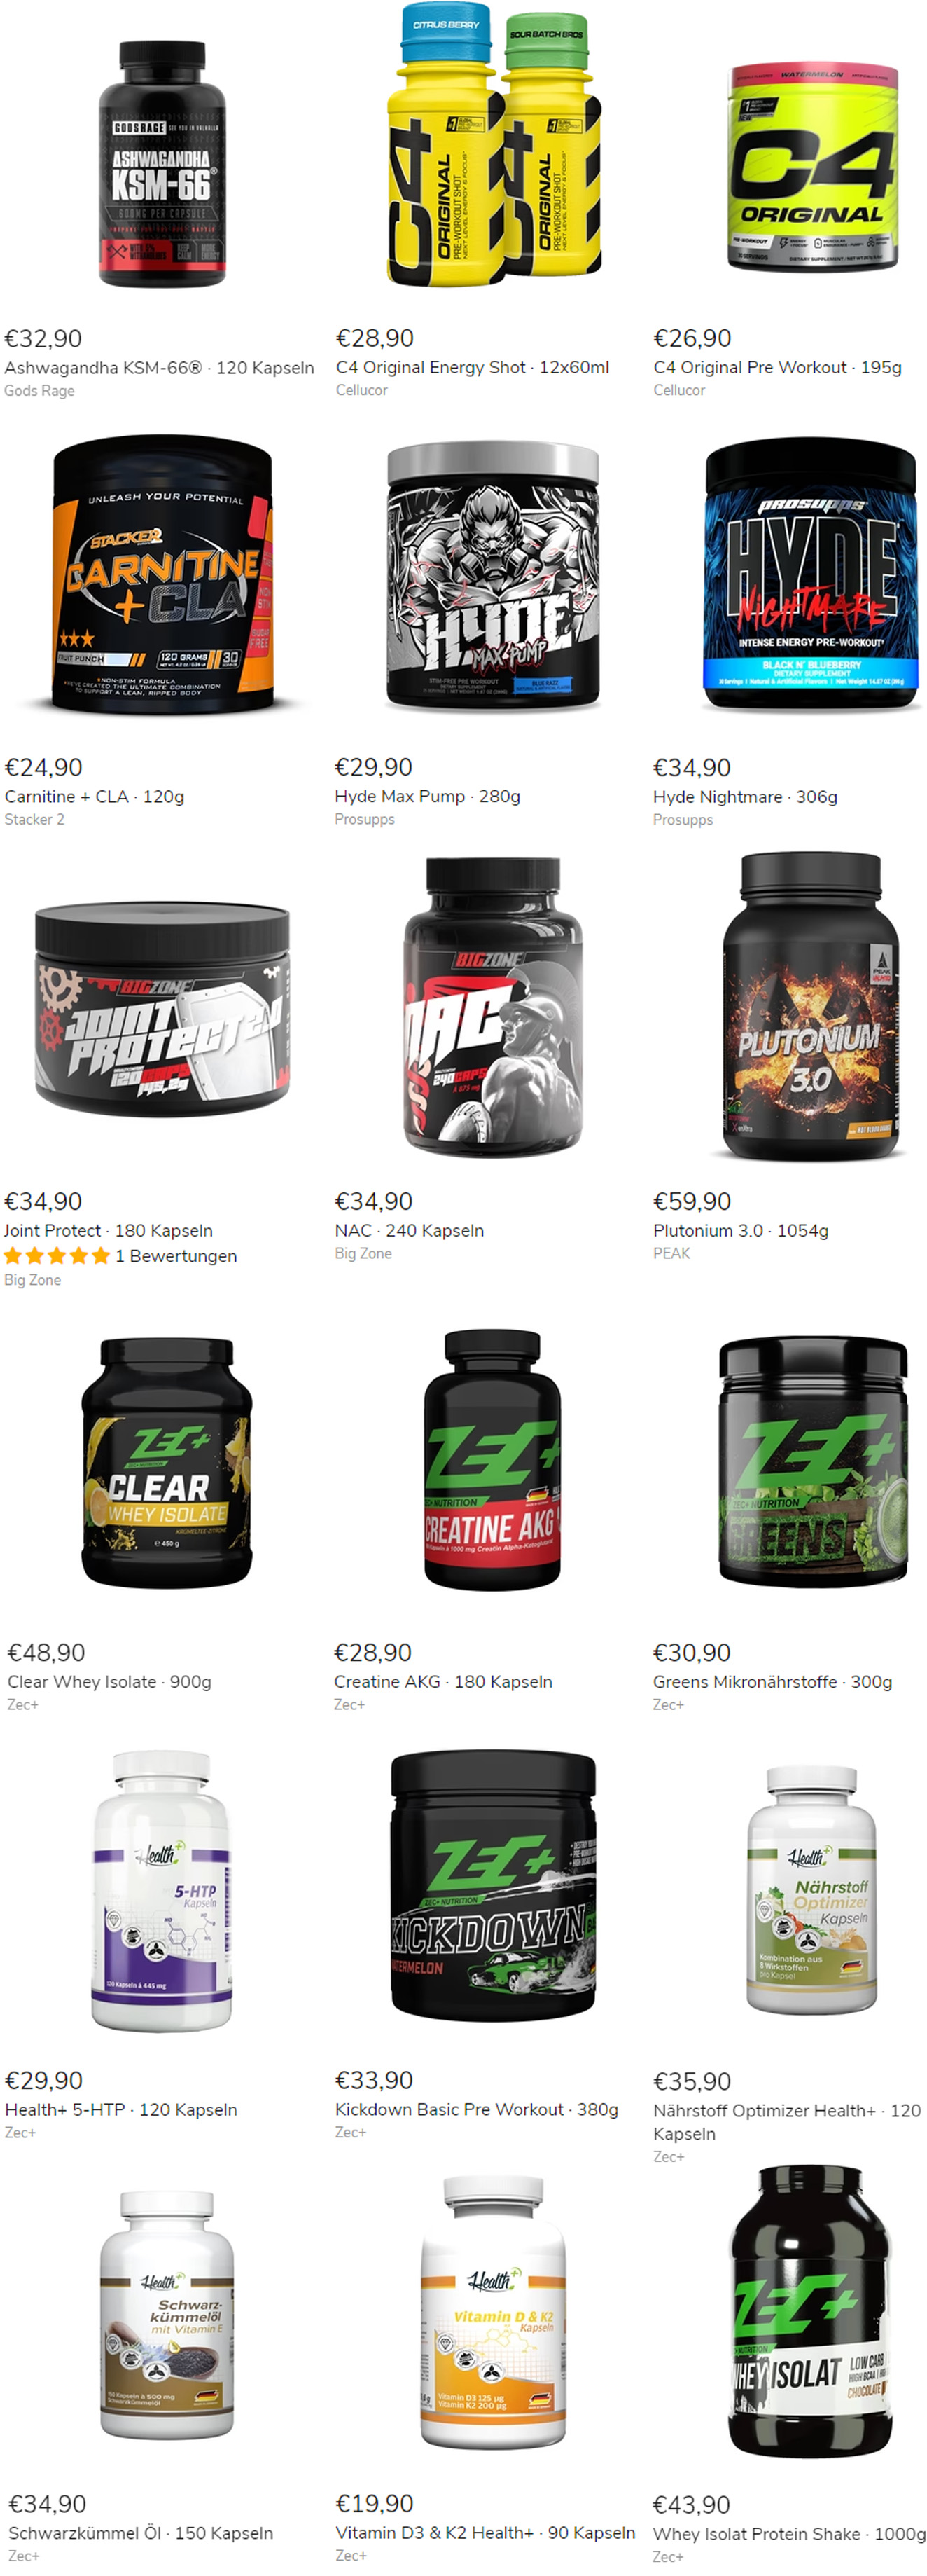Click the Whey Isolat Protein Shake image
The width and height of the screenshot is (927, 2576).
tap(810, 2311)
